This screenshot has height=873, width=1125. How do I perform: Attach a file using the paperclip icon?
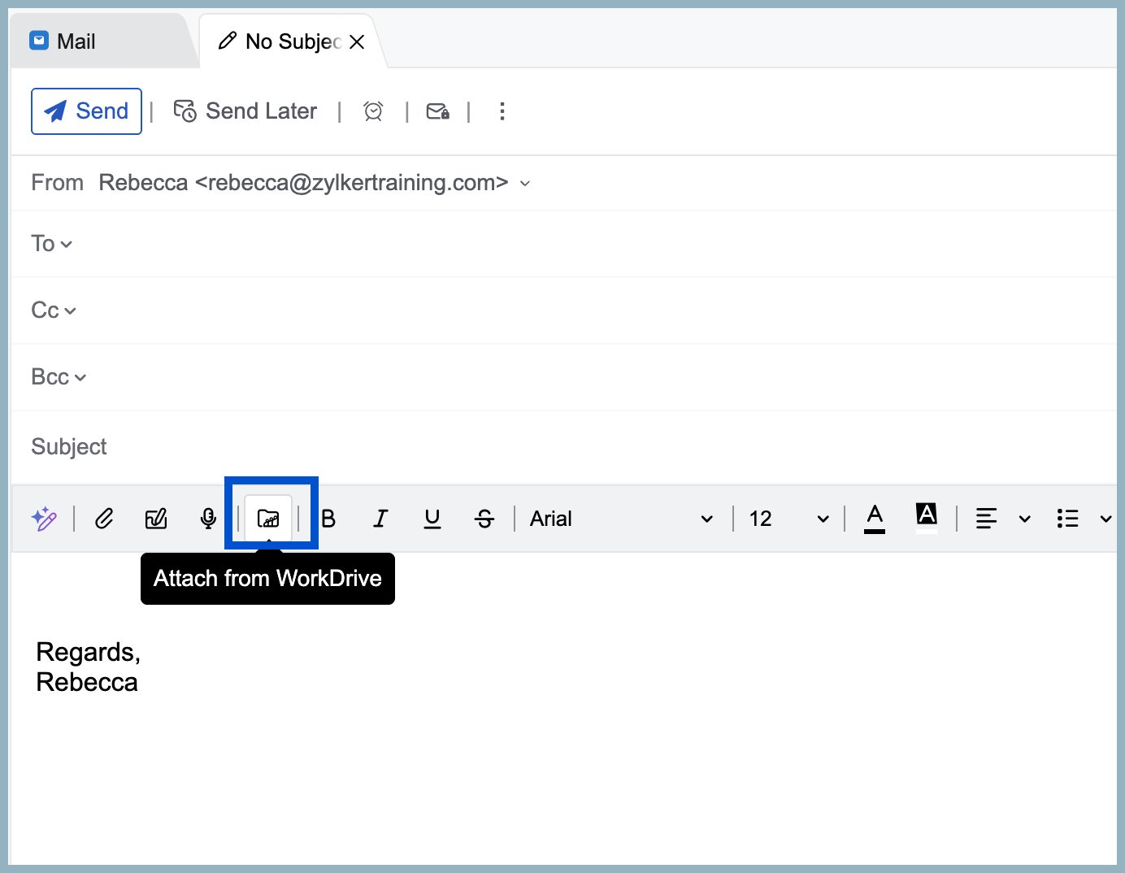click(104, 519)
